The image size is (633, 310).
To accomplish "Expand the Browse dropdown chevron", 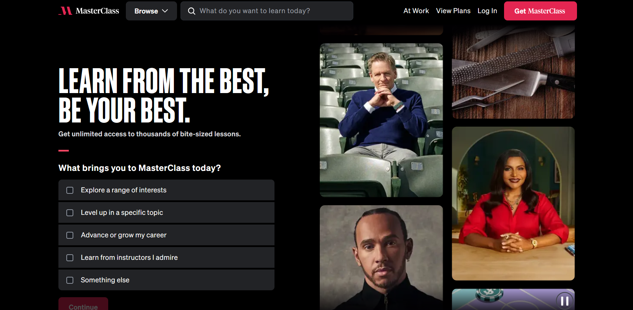I will (165, 11).
